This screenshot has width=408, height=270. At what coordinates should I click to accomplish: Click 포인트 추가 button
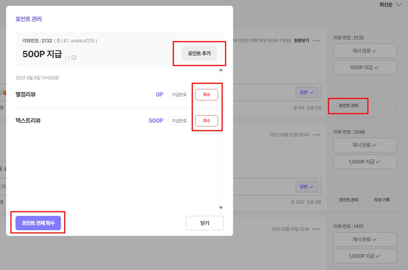pyautogui.click(x=199, y=53)
